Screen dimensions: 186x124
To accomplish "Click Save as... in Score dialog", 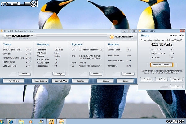I will (177, 79).
